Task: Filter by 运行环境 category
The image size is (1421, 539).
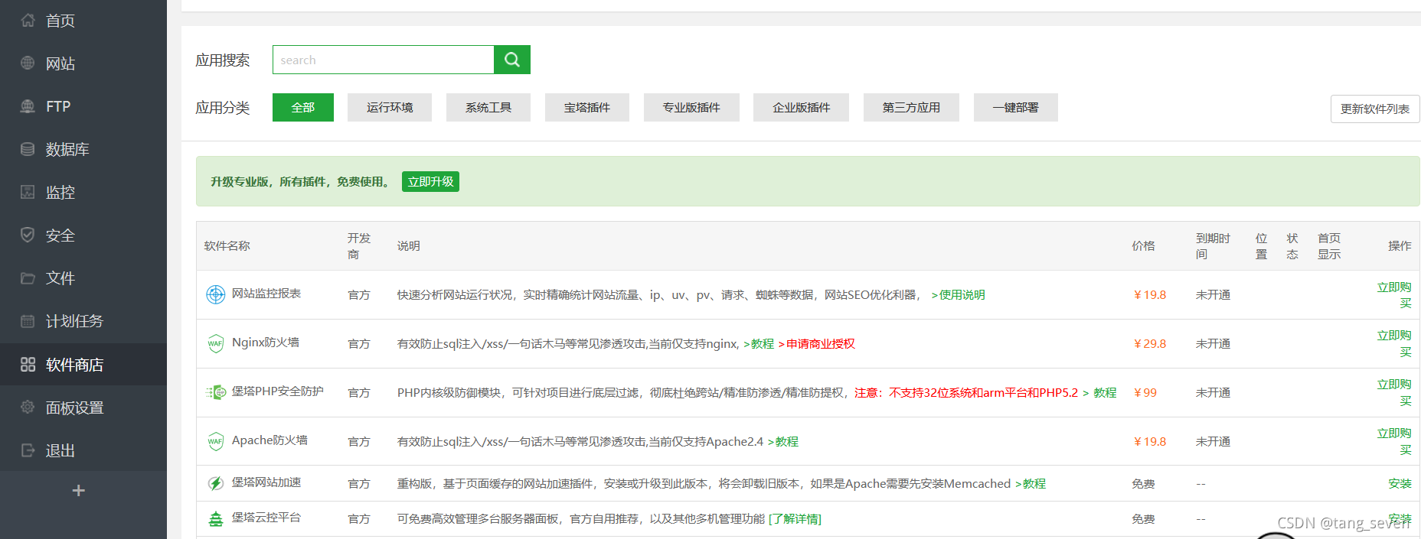Action: coord(390,108)
